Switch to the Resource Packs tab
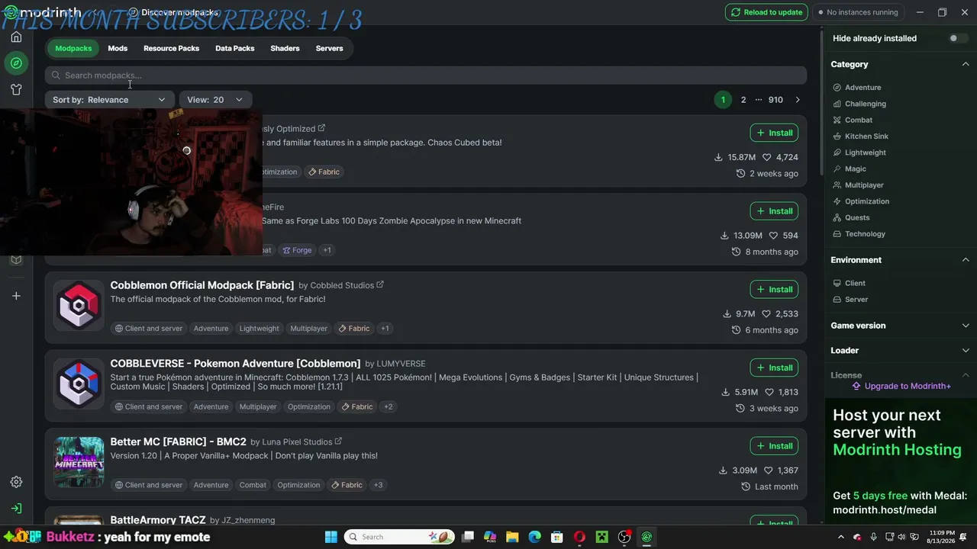This screenshot has width=977, height=549. pyautogui.click(x=171, y=48)
